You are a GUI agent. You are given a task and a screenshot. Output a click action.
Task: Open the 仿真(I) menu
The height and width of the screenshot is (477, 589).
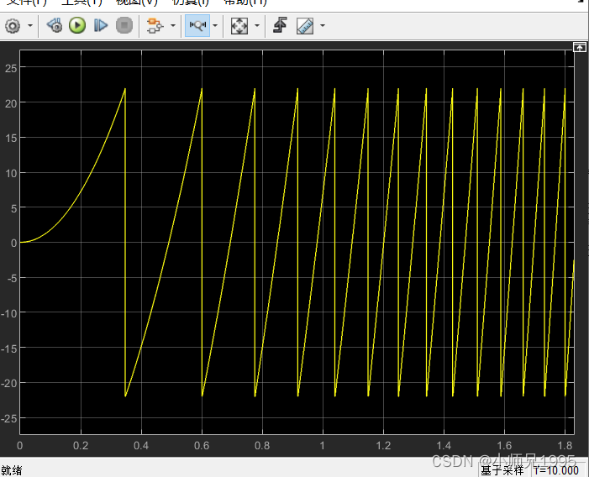pyautogui.click(x=191, y=3)
